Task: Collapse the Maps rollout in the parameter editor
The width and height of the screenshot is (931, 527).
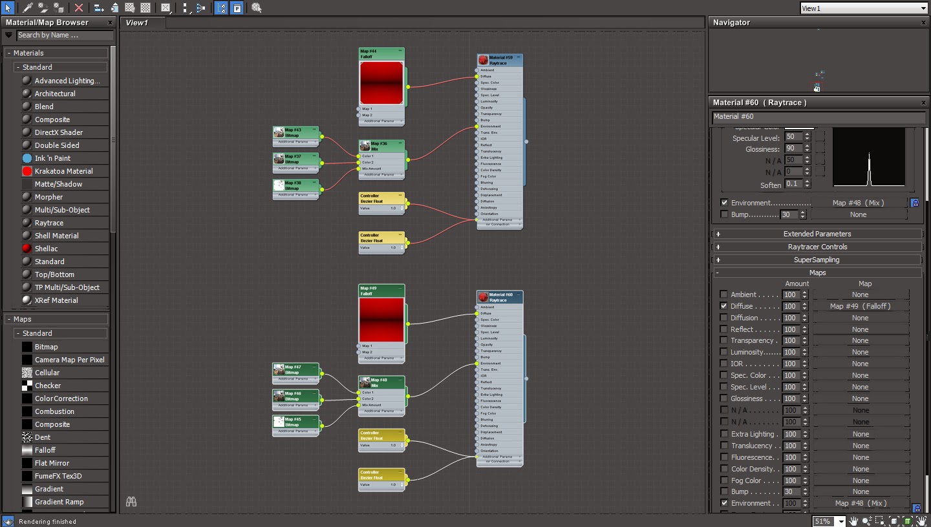Action: (817, 273)
